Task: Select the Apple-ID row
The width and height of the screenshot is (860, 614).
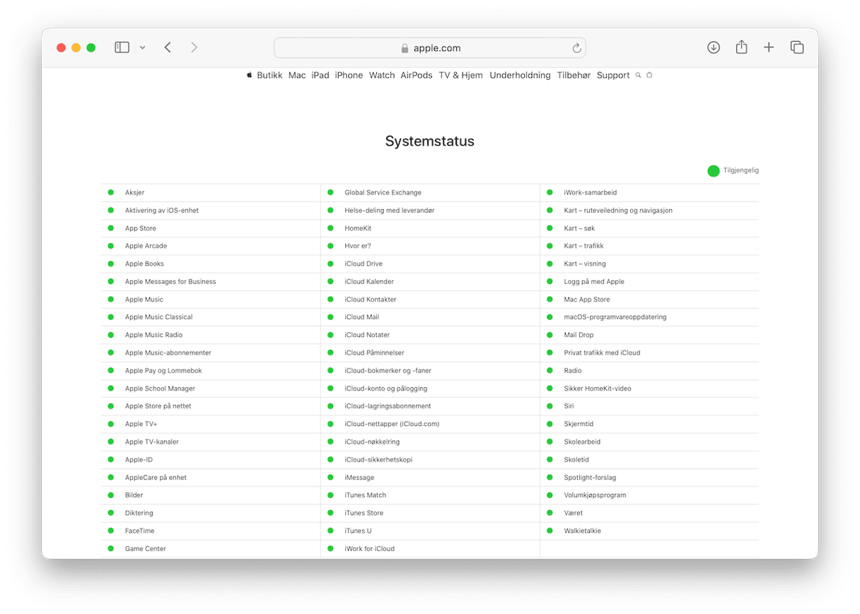Action: pyautogui.click(x=211, y=459)
